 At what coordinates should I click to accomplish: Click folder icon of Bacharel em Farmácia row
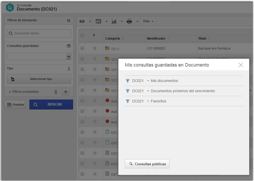(107, 48)
